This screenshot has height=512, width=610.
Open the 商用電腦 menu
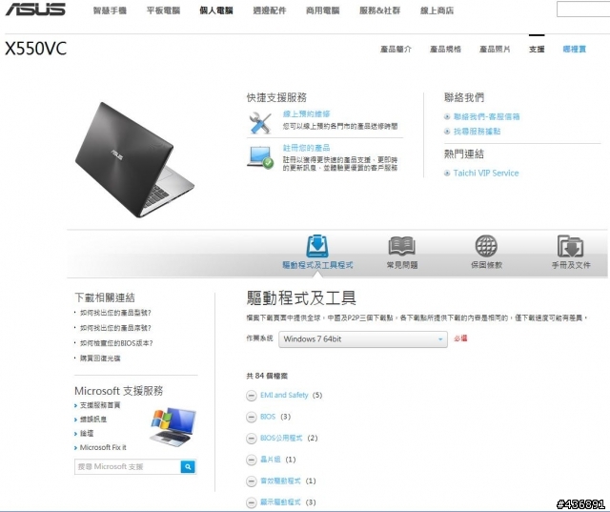point(322,10)
